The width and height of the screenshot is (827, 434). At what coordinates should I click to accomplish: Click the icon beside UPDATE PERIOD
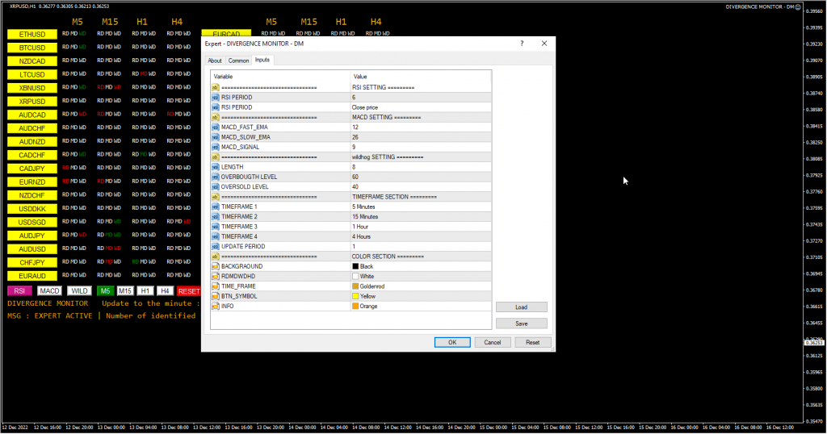[216, 246]
